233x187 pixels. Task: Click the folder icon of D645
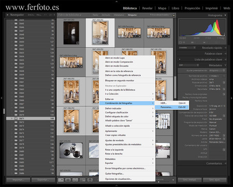16,23
